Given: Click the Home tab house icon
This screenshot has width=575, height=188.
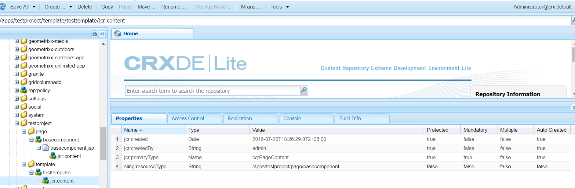Looking at the screenshot, I should click(118, 33).
